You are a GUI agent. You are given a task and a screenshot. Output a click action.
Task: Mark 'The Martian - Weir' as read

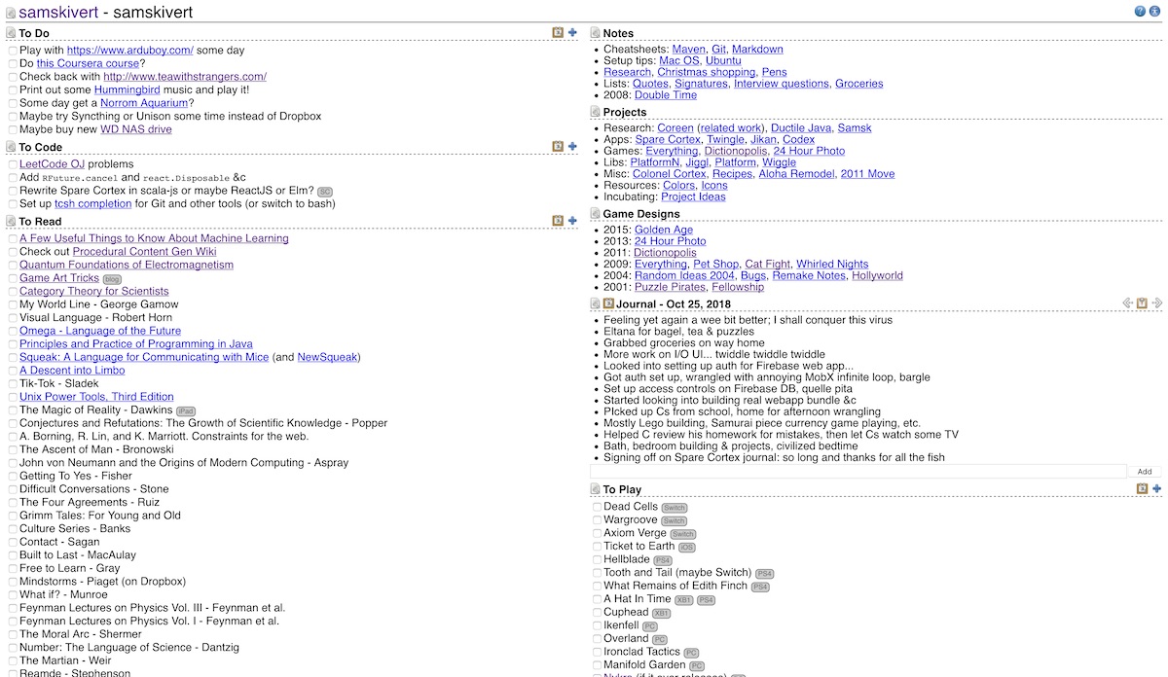[x=13, y=660]
